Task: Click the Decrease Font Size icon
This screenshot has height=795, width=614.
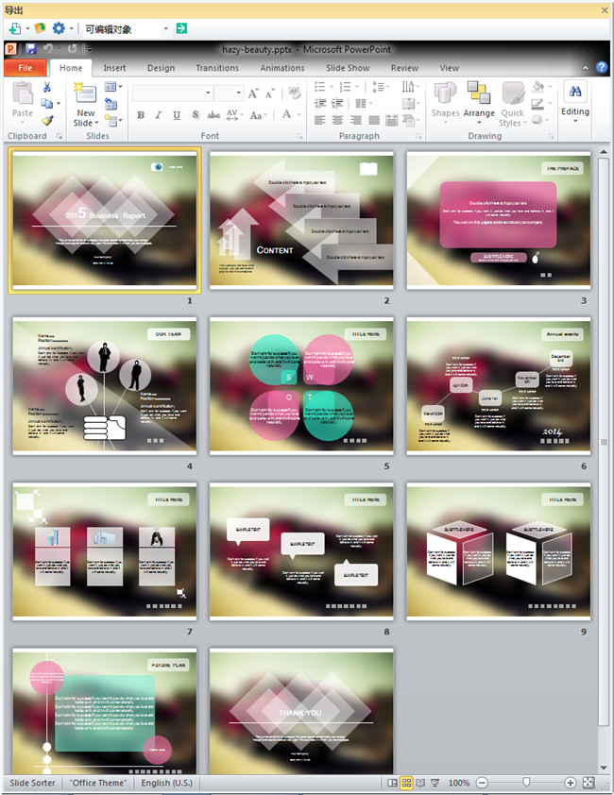Action: [x=270, y=93]
